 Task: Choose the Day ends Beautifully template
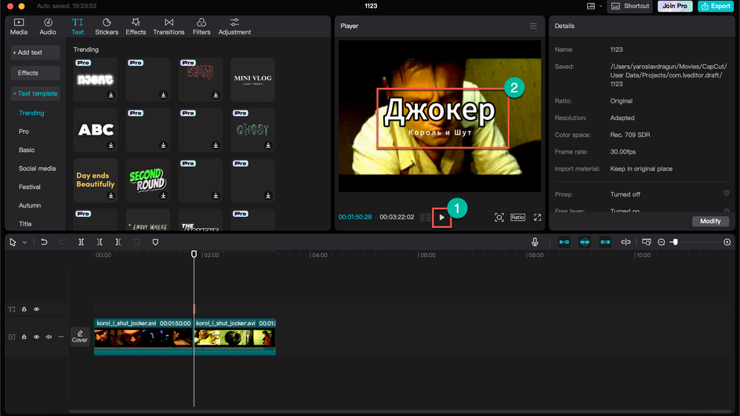tap(96, 180)
